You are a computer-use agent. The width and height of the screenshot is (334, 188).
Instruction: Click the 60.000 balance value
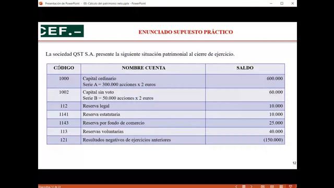point(276,92)
